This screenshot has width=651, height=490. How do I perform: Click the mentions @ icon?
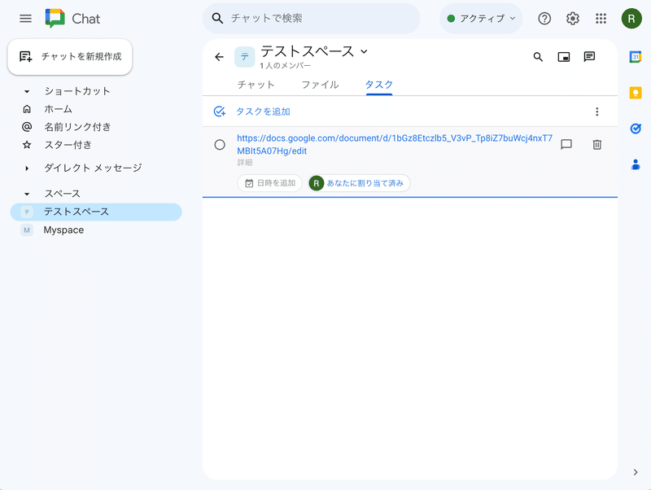coord(27,127)
